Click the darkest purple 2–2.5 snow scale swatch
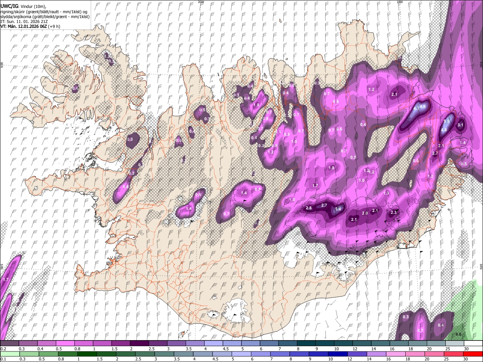 click(139, 343)
